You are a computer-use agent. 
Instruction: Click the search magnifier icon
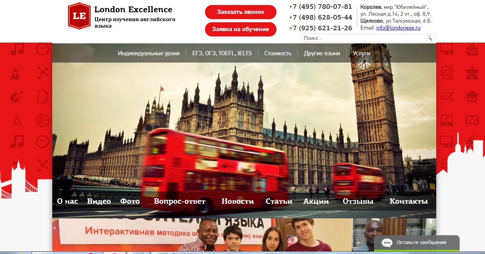coord(430,38)
